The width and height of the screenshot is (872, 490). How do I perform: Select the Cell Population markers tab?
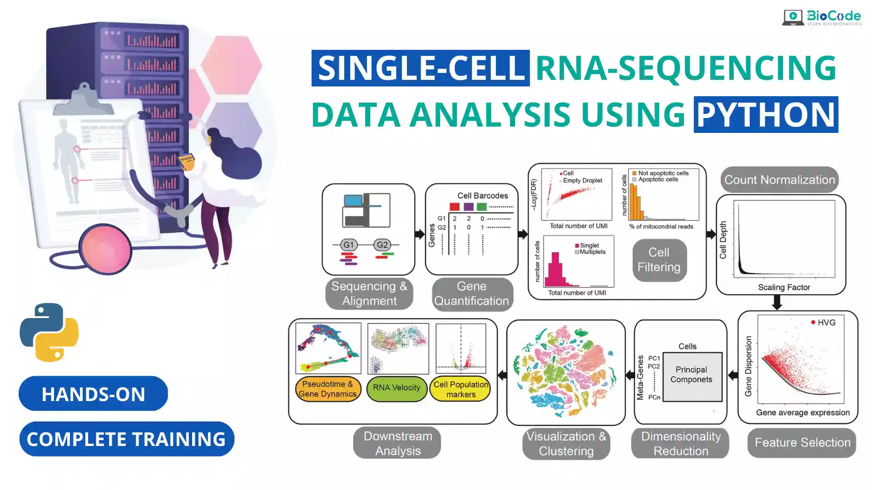tap(461, 388)
